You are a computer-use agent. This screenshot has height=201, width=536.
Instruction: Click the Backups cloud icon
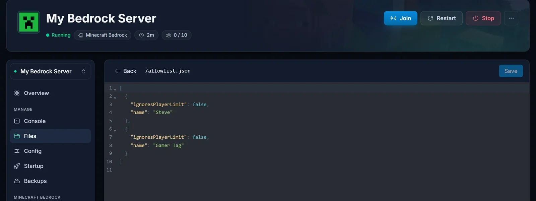pyautogui.click(x=17, y=181)
